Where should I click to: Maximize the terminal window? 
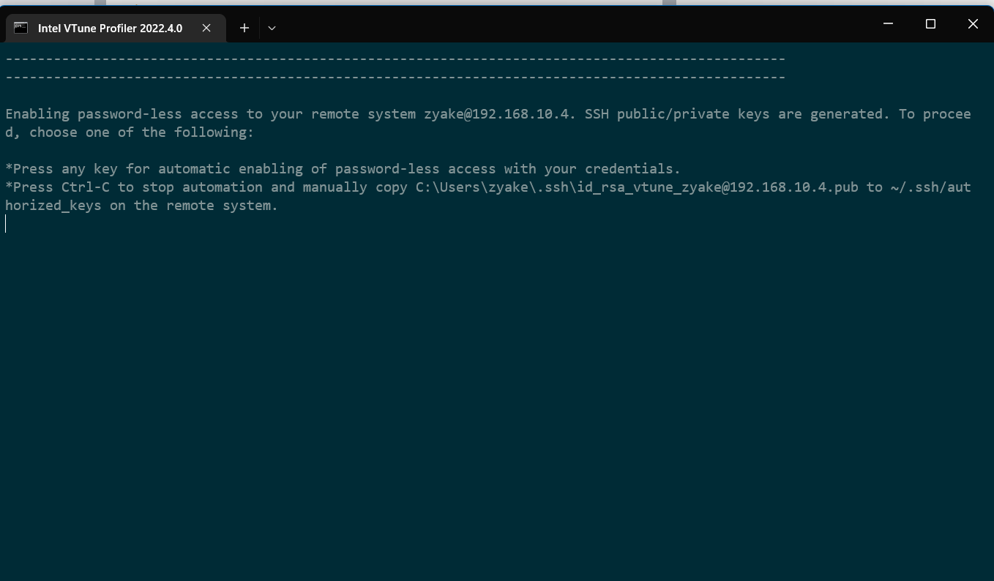[930, 23]
